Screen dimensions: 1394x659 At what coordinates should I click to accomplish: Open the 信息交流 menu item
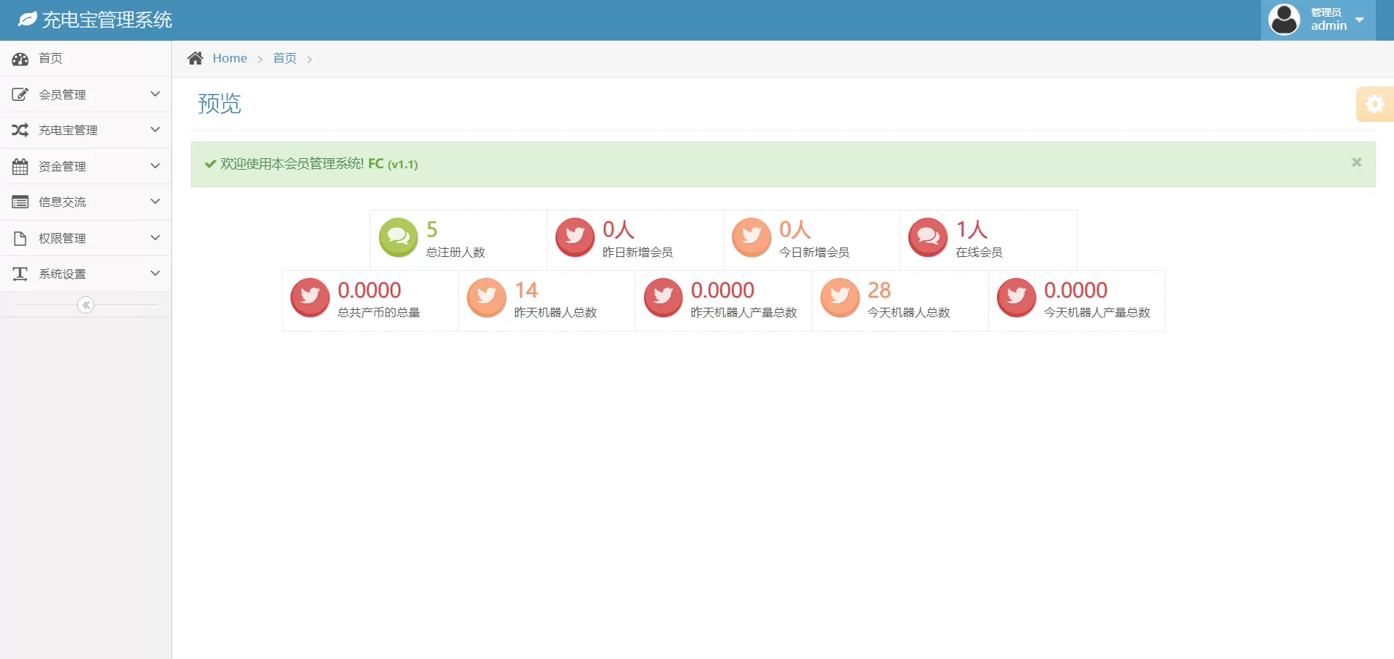(x=86, y=202)
